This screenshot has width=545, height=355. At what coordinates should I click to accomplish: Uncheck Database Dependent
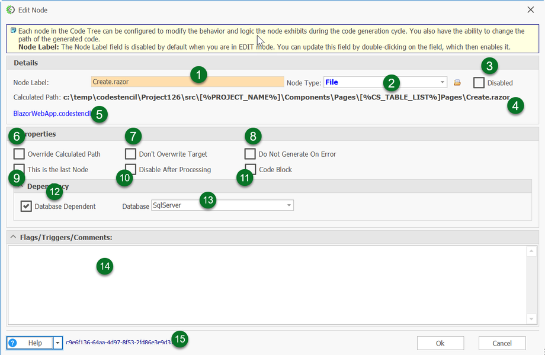(26, 206)
